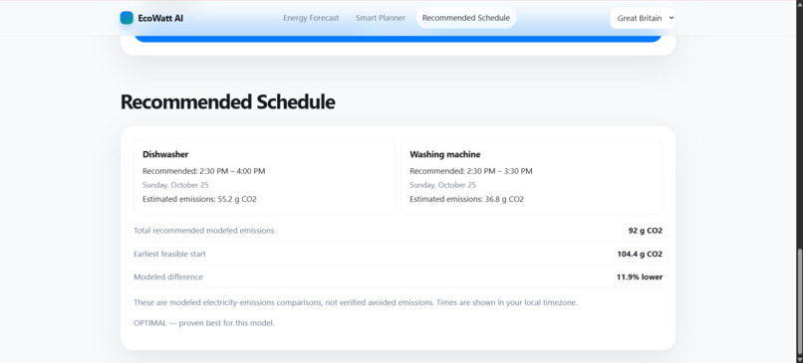Click the 92 g CO2 value

646,231
